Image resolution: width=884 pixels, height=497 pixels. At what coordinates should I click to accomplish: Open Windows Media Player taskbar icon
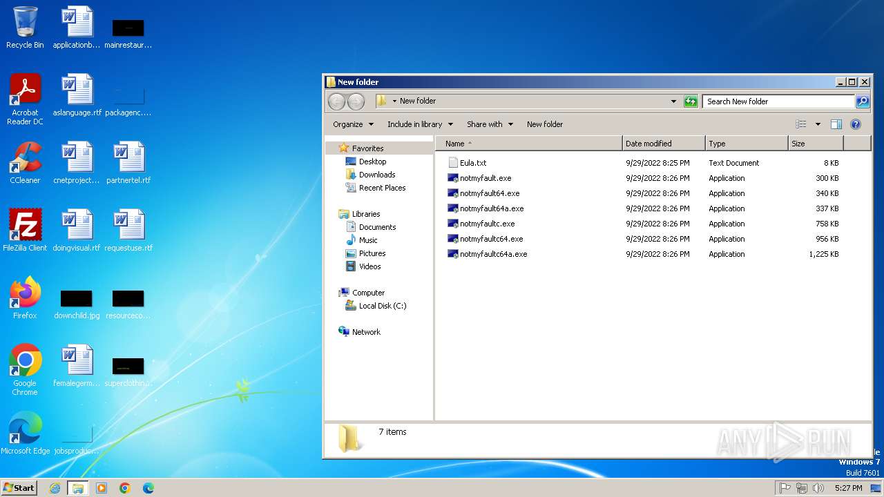tap(102, 488)
